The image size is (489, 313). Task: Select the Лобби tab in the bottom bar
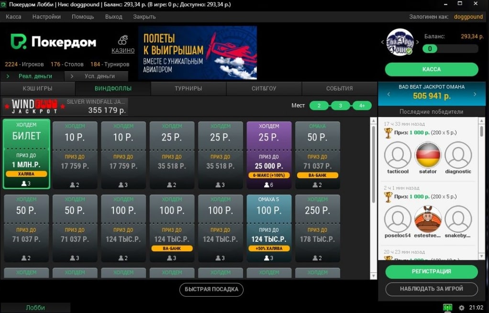[x=35, y=308]
